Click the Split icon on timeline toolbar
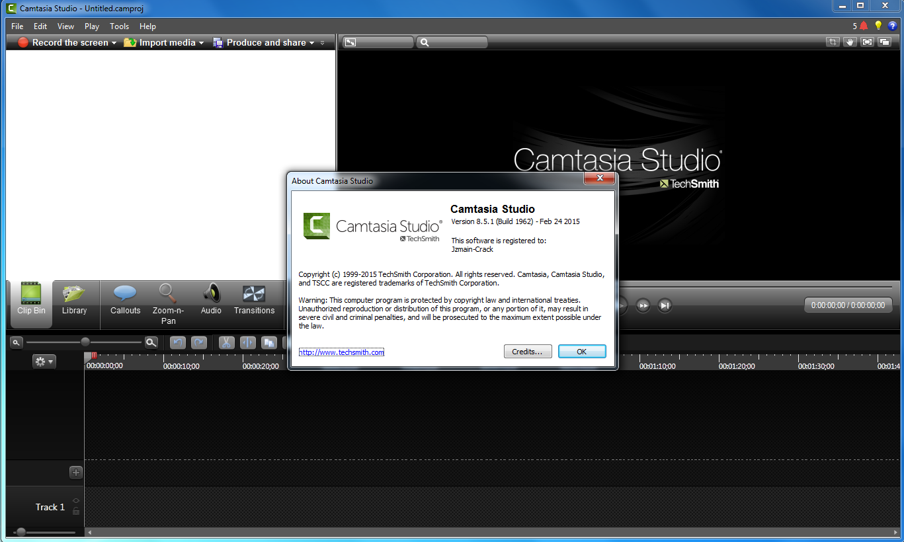Viewport: 904px width, 542px height. [x=247, y=342]
